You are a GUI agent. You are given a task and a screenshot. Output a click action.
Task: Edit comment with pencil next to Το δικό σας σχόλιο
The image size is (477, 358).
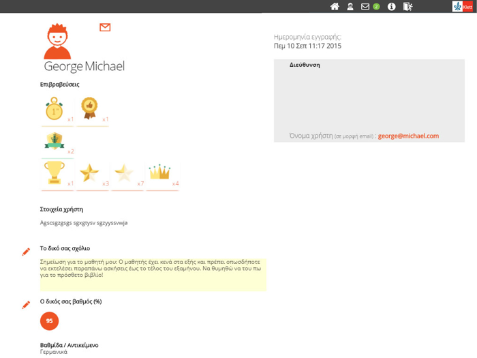pyautogui.click(x=26, y=252)
